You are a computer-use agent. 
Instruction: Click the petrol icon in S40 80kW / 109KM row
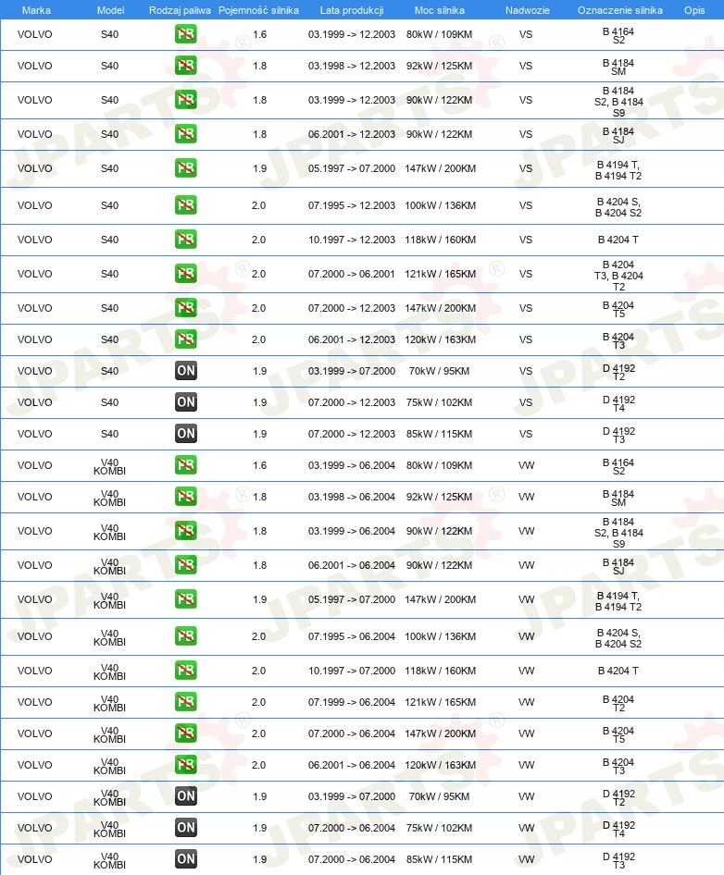[x=185, y=34]
